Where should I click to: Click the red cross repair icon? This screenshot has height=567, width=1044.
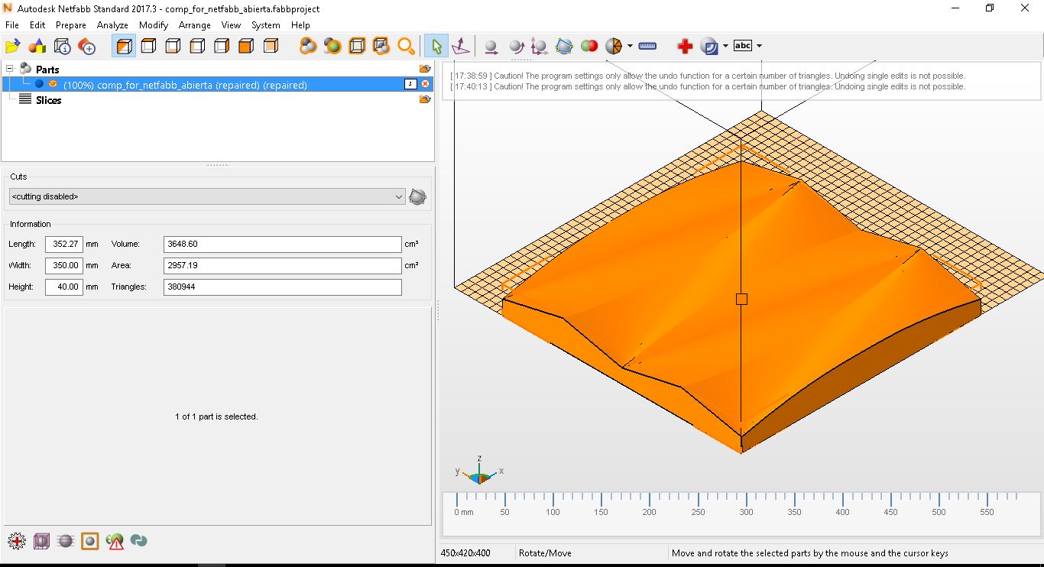tap(685, 47)
